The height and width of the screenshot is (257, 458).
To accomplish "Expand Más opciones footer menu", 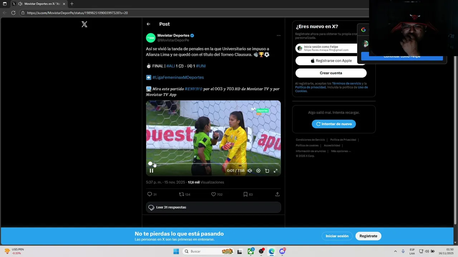I will pos(341,151).
